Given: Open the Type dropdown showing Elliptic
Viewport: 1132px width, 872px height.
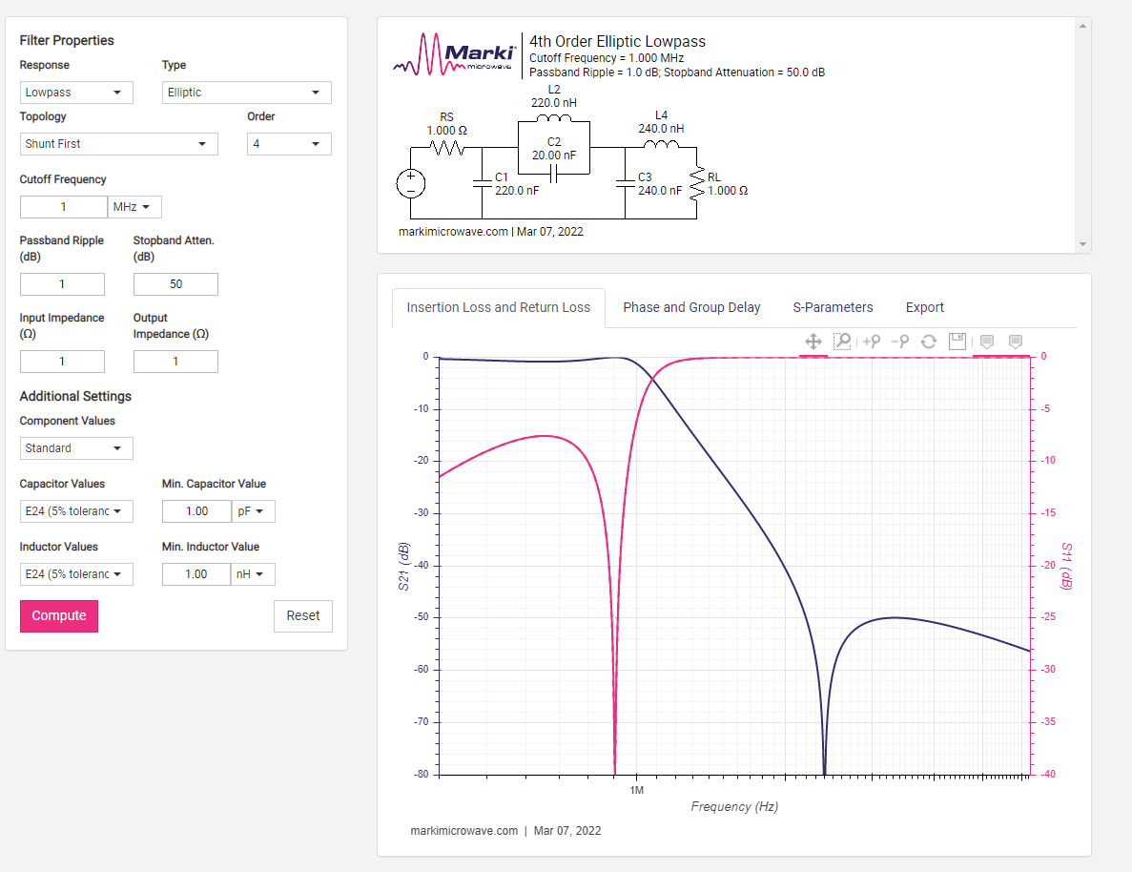Looking at the screenshot, I should tap(246, 93).
